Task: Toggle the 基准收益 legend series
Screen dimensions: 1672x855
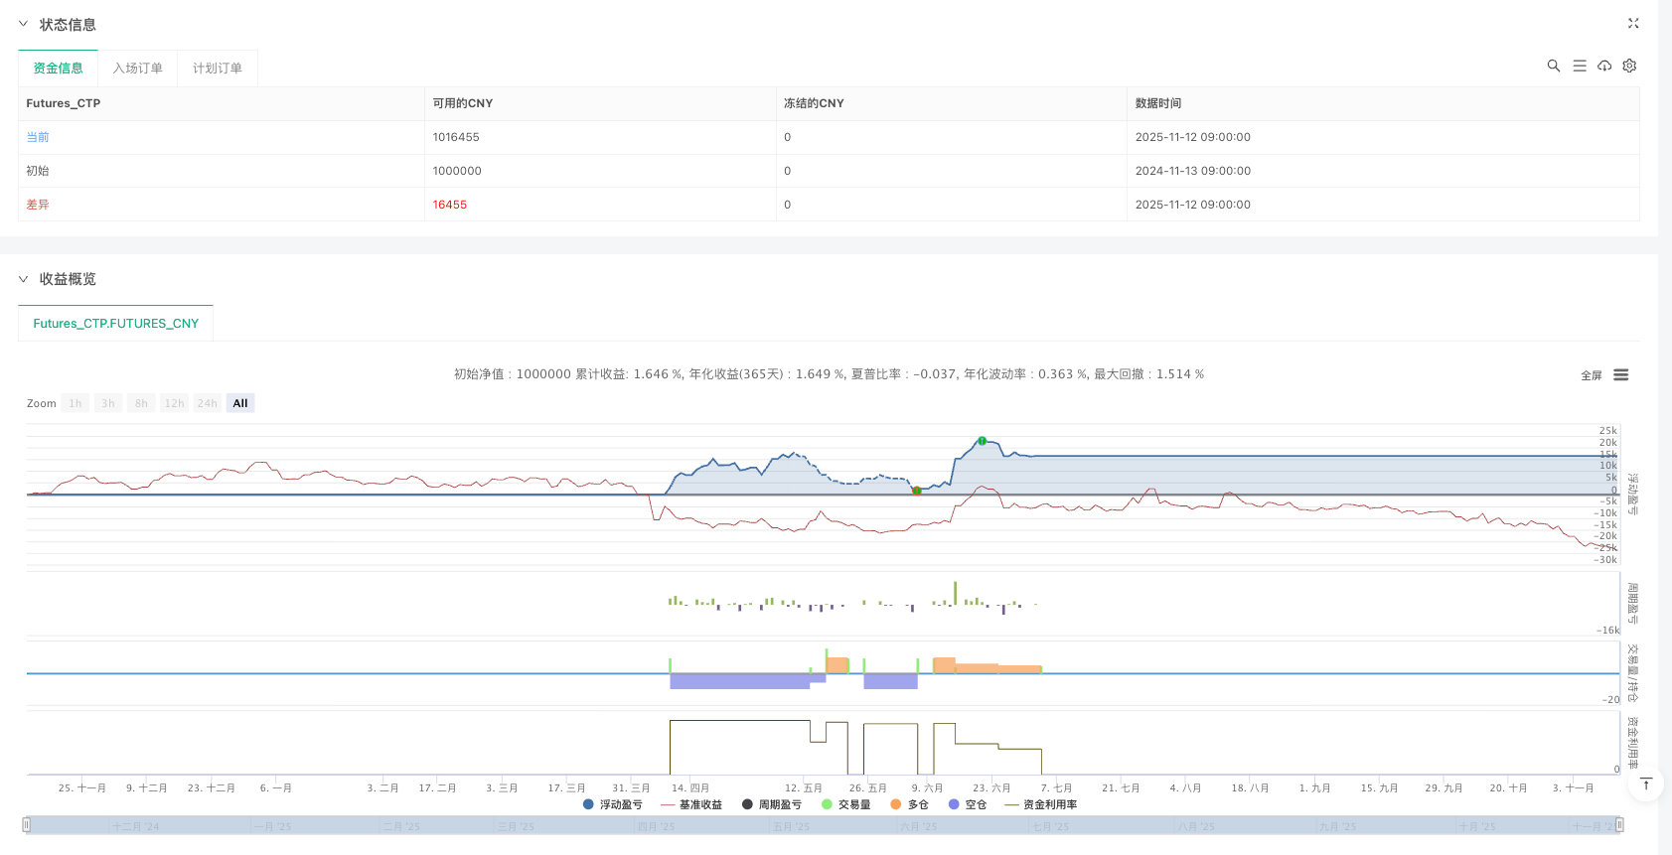Action: (691, 804)
